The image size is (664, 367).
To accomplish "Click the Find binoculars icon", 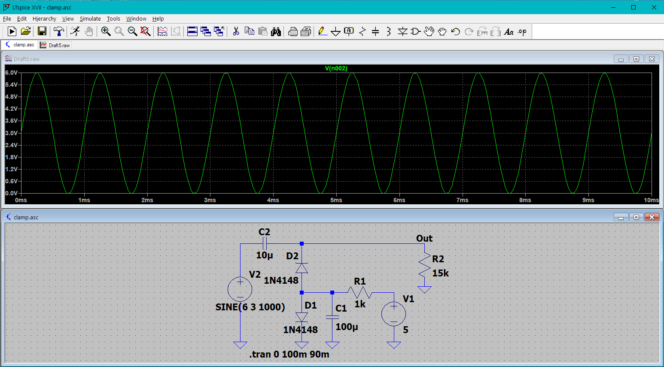I will [276, 31].
